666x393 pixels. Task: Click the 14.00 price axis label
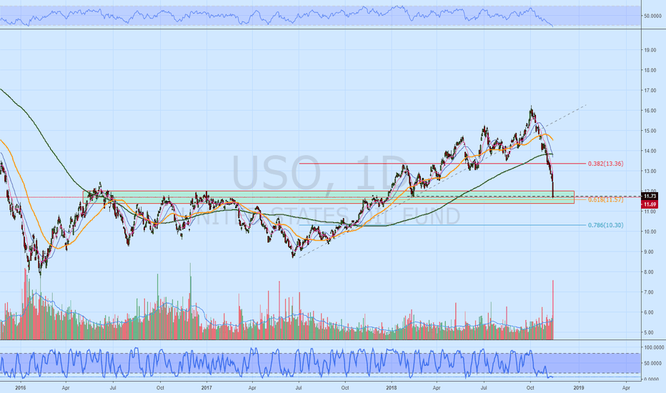coord(650,151)
